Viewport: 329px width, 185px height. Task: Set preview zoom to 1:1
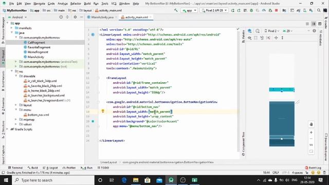click(x=311, y=145)
